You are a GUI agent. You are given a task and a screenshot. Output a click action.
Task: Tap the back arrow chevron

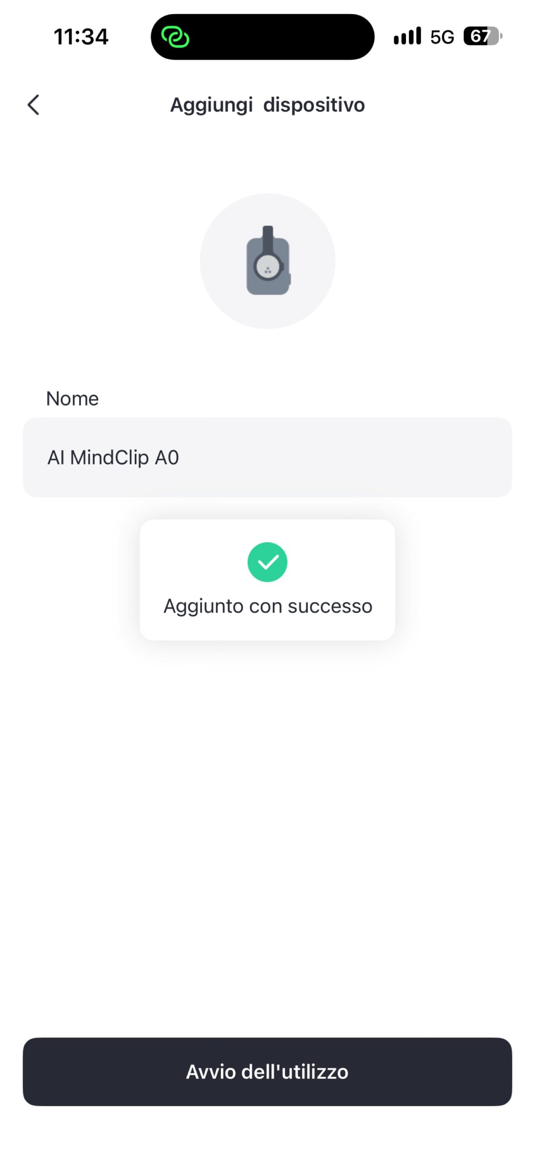tap(33, 105)
